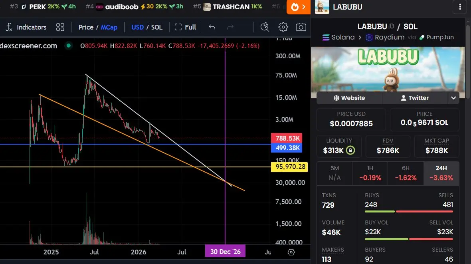Open the quick search icon

click(x=265, y=27)
